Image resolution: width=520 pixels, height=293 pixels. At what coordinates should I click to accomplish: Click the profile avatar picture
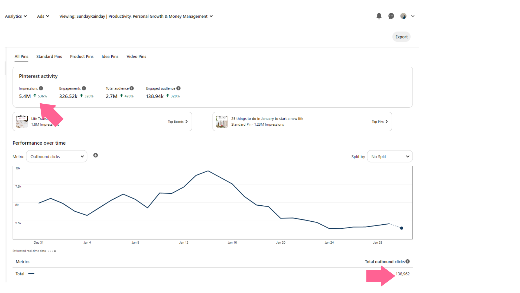[403, 16]
